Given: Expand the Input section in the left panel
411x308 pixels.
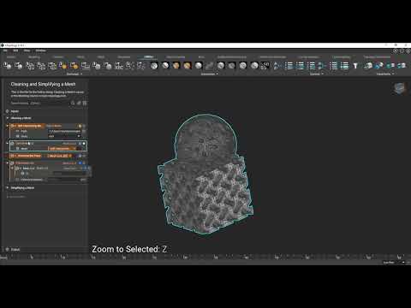Looking at the screenshot, I should pos(8,111).
